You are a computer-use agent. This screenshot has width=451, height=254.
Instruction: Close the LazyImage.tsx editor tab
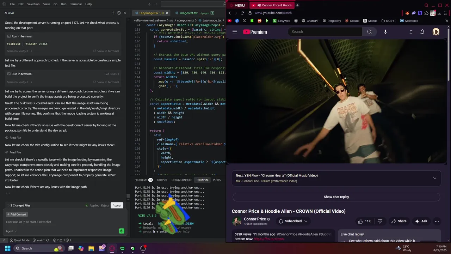point(167,13)
